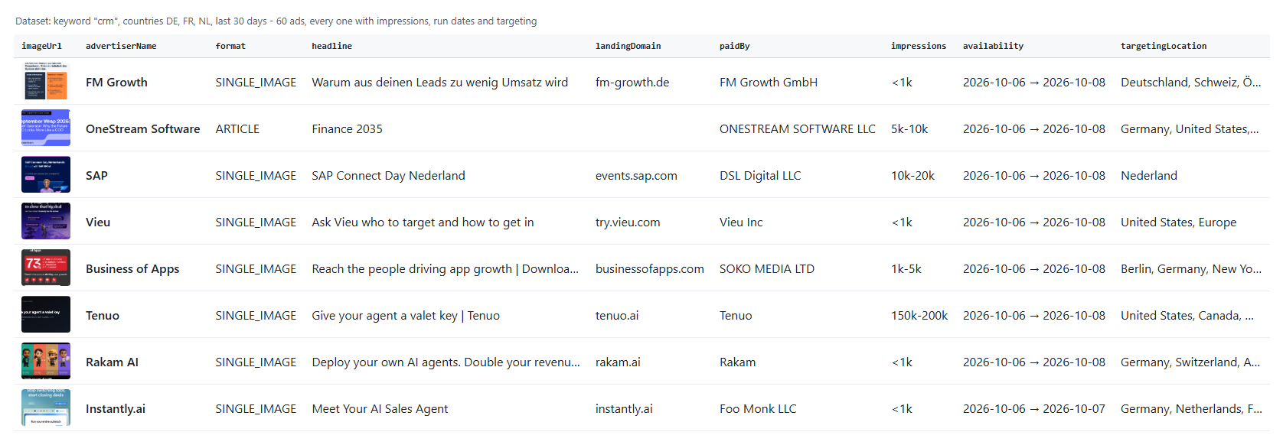Click 'Deploy your own AI agents' headline
Screen dimensions: 1283x445
tap(446, 362)
